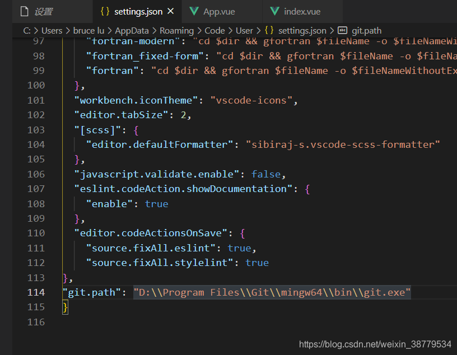This screenshot has height=355, width=457.
Task: Click the true value on line 108
Action: pos(156,204)
